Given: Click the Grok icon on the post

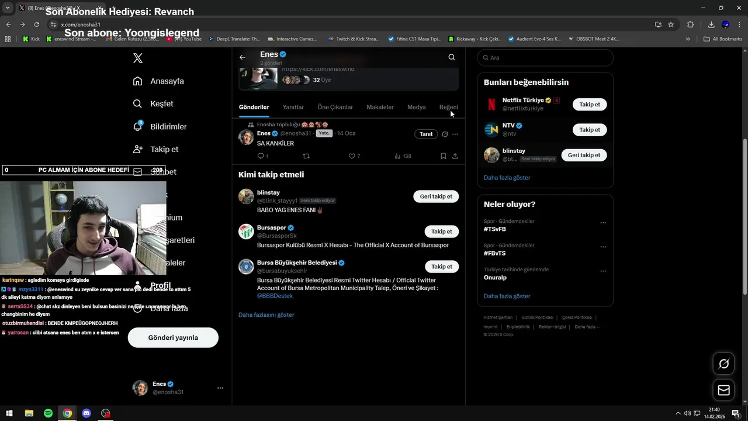Looking at the screenshot, I should (445, 134).
